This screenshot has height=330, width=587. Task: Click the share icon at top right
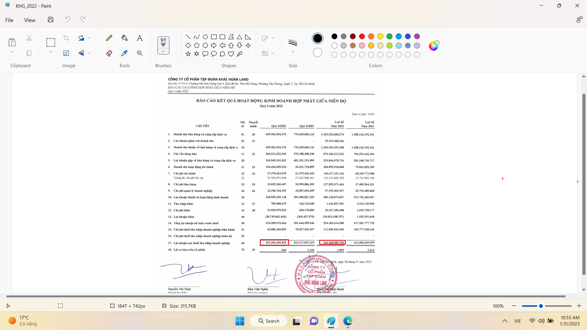pyautogui.click(x=579, y=20)
